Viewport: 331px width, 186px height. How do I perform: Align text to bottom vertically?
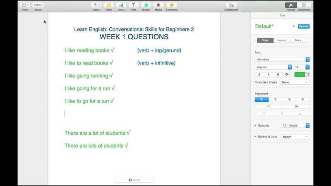[300, 113]
